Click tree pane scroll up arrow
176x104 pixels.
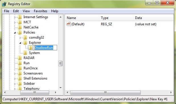point(61,17)
